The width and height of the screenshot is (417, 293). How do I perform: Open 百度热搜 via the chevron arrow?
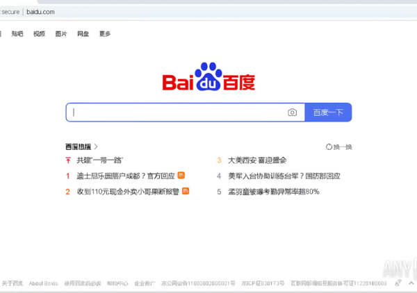pyautogui.click(x=96, y=146)
